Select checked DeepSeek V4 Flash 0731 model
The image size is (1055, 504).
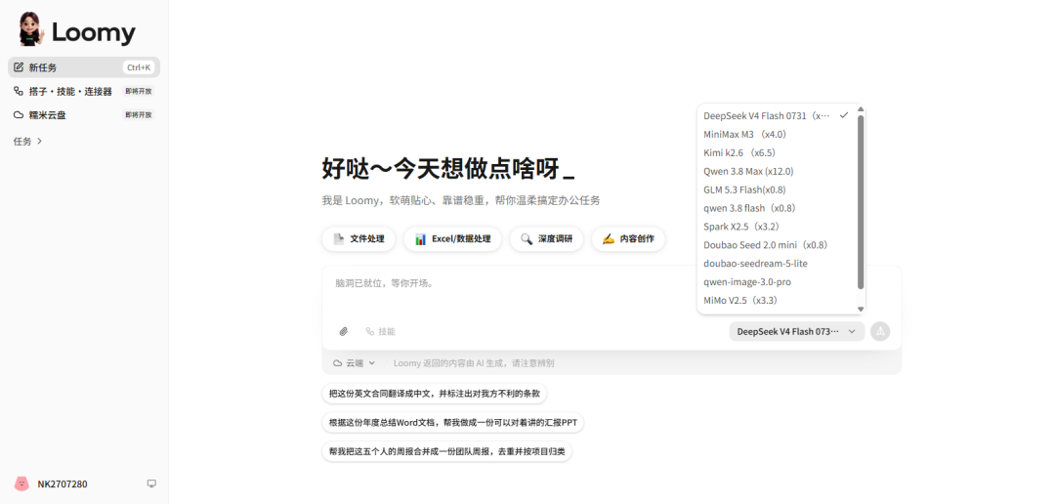(x=778, y=115)
